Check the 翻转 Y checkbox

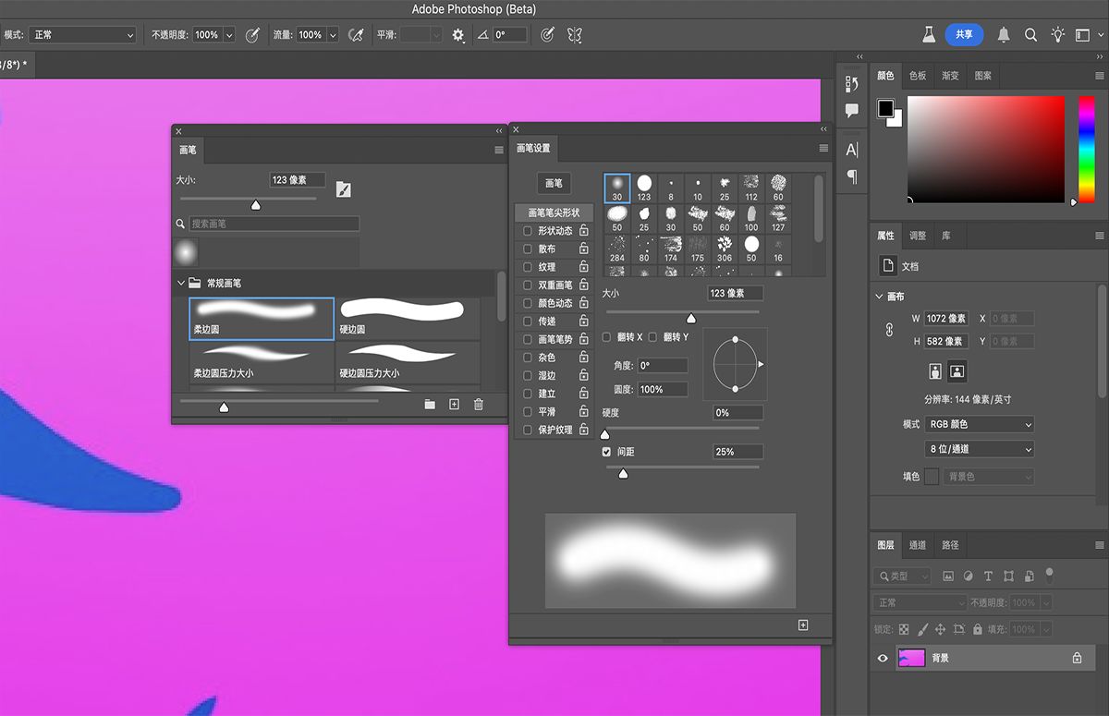[652, 337]
